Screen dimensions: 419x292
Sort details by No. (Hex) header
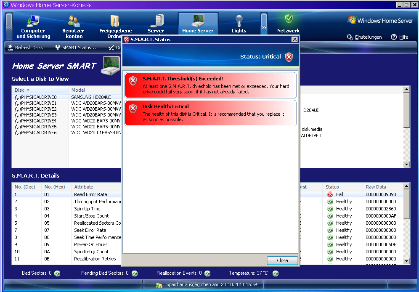[x=56, y=187]
